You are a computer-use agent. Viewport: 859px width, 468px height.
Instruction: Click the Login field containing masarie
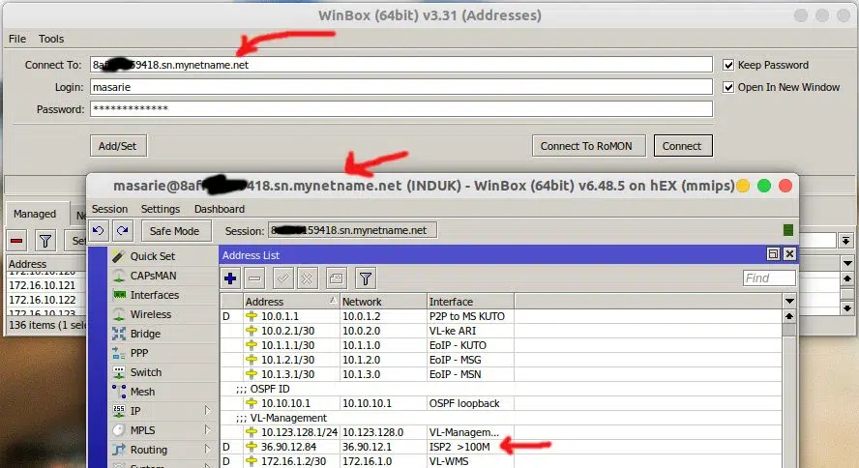pos(401,87)
